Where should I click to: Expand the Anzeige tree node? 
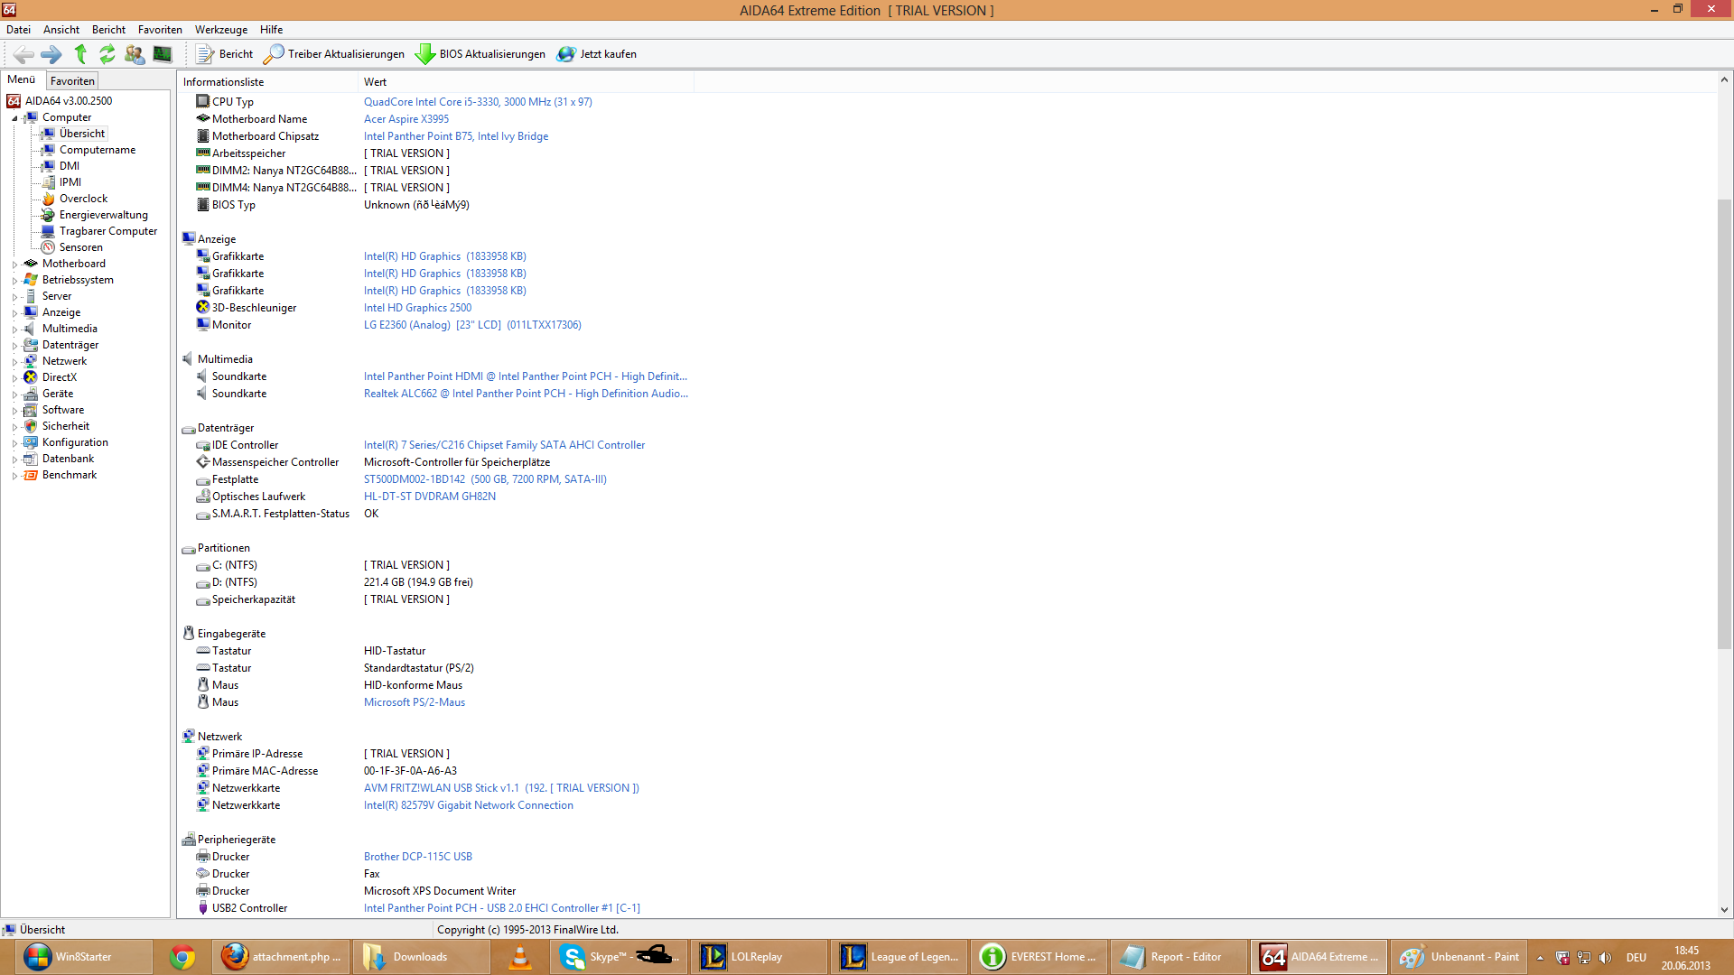coord(14,313)
